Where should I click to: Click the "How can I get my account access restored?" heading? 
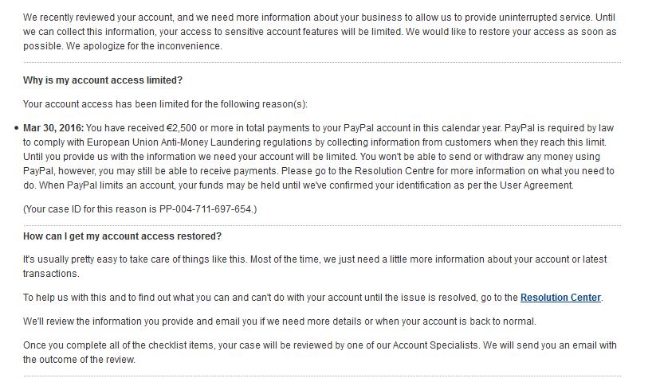click(122, 236)
